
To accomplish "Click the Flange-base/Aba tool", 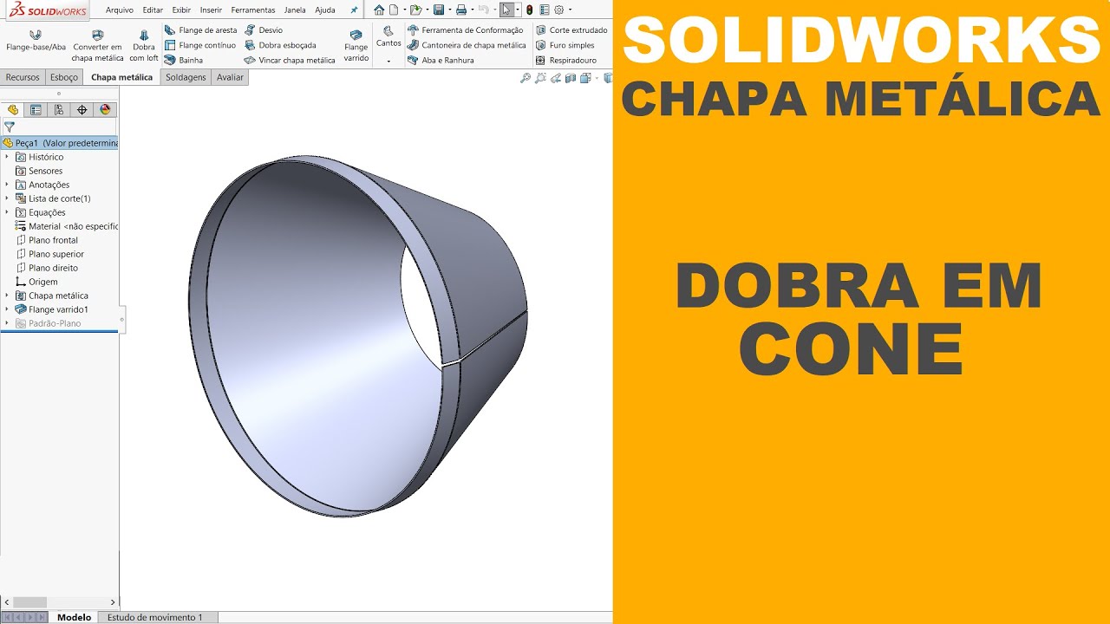I will [36, 41].
